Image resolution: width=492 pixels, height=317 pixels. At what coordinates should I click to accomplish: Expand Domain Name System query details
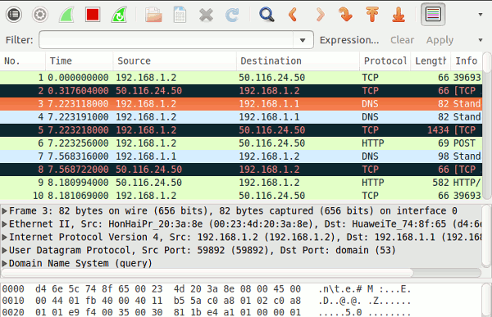(4, 264)
